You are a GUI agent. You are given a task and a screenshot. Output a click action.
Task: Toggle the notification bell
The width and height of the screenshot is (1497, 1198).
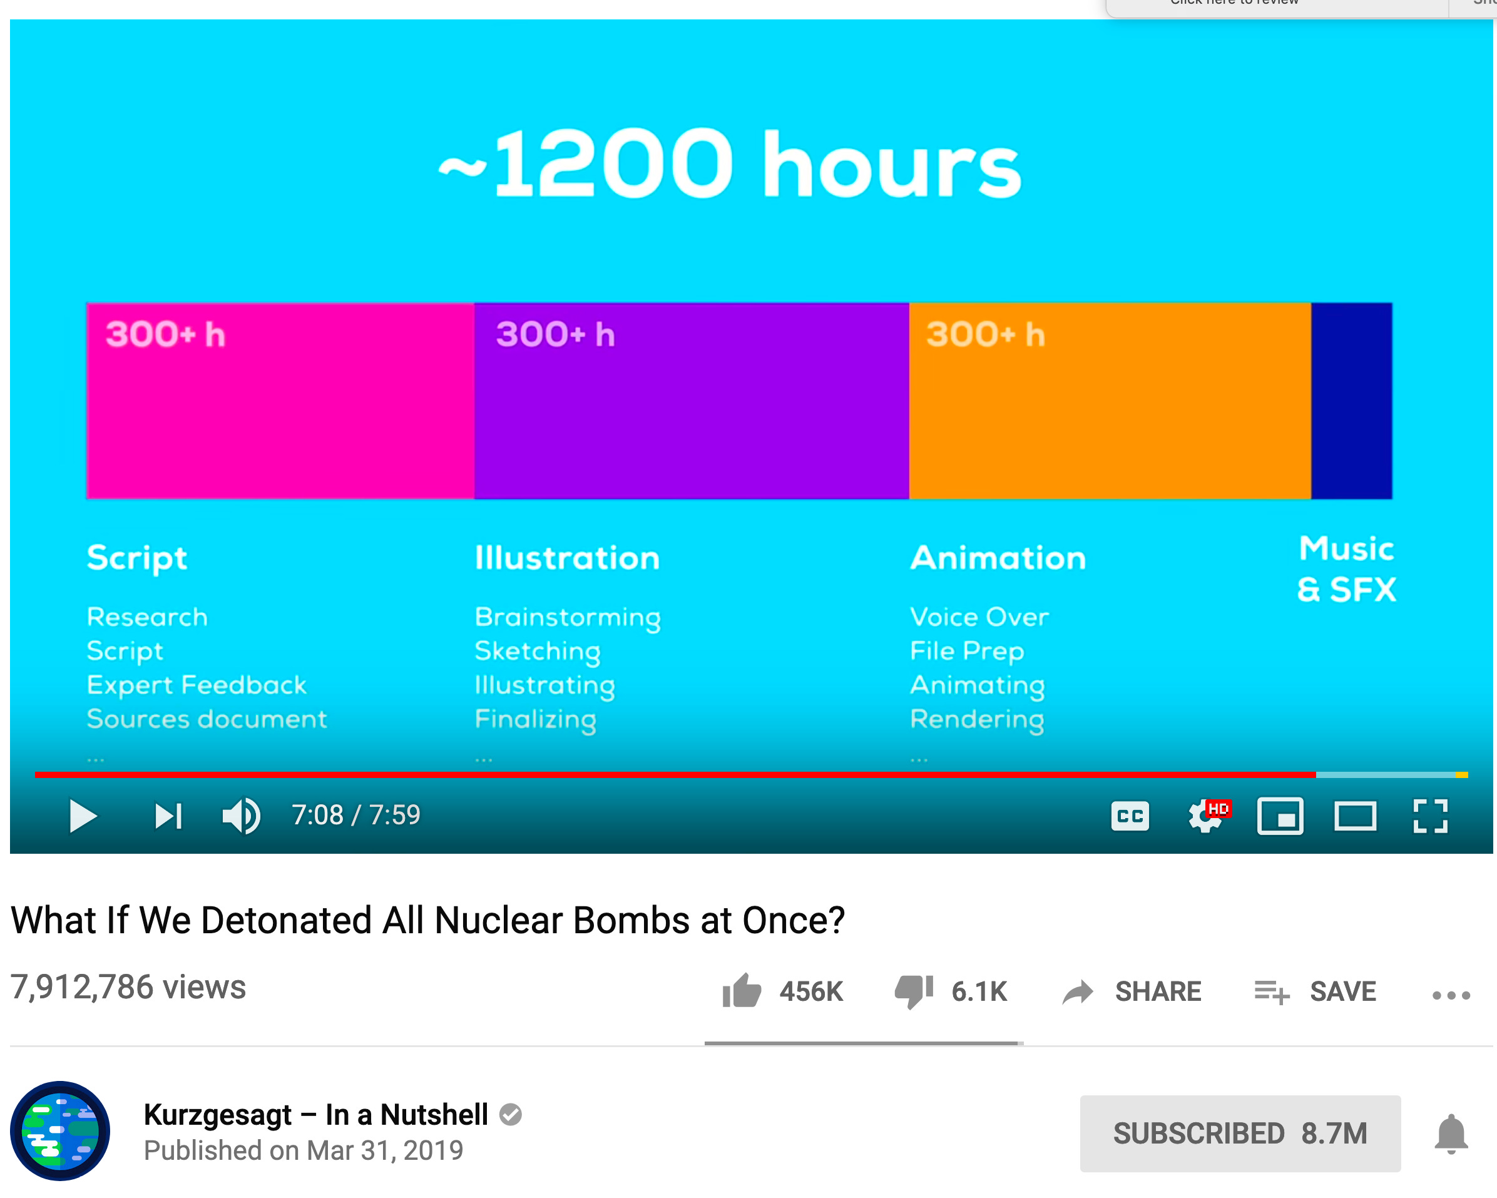pos(1451,1134)
